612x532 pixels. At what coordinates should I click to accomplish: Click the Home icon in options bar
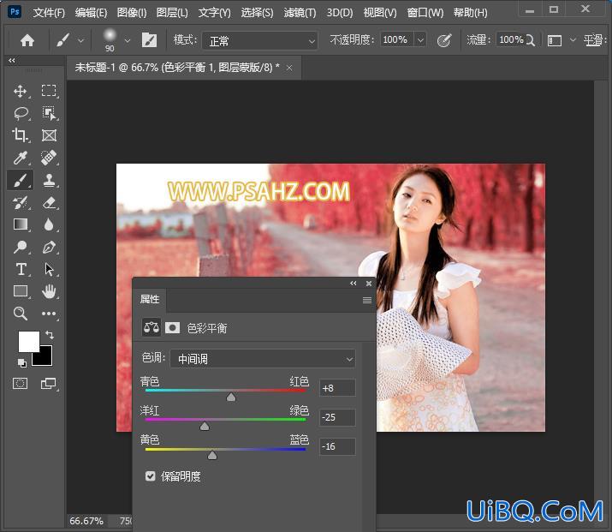[27, 40]
